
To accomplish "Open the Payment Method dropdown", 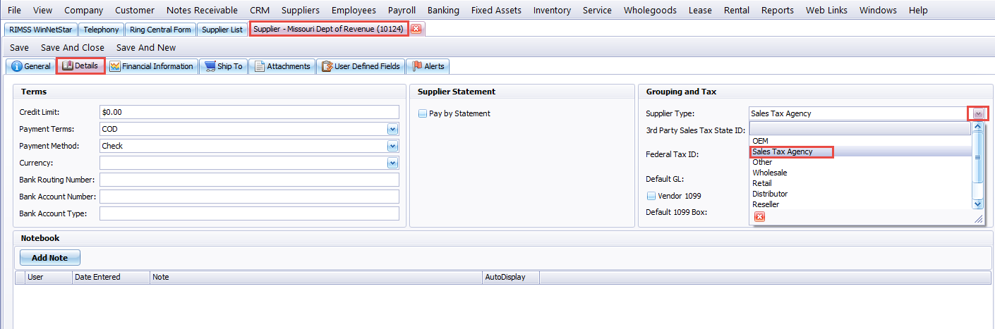I will (392, 147).
